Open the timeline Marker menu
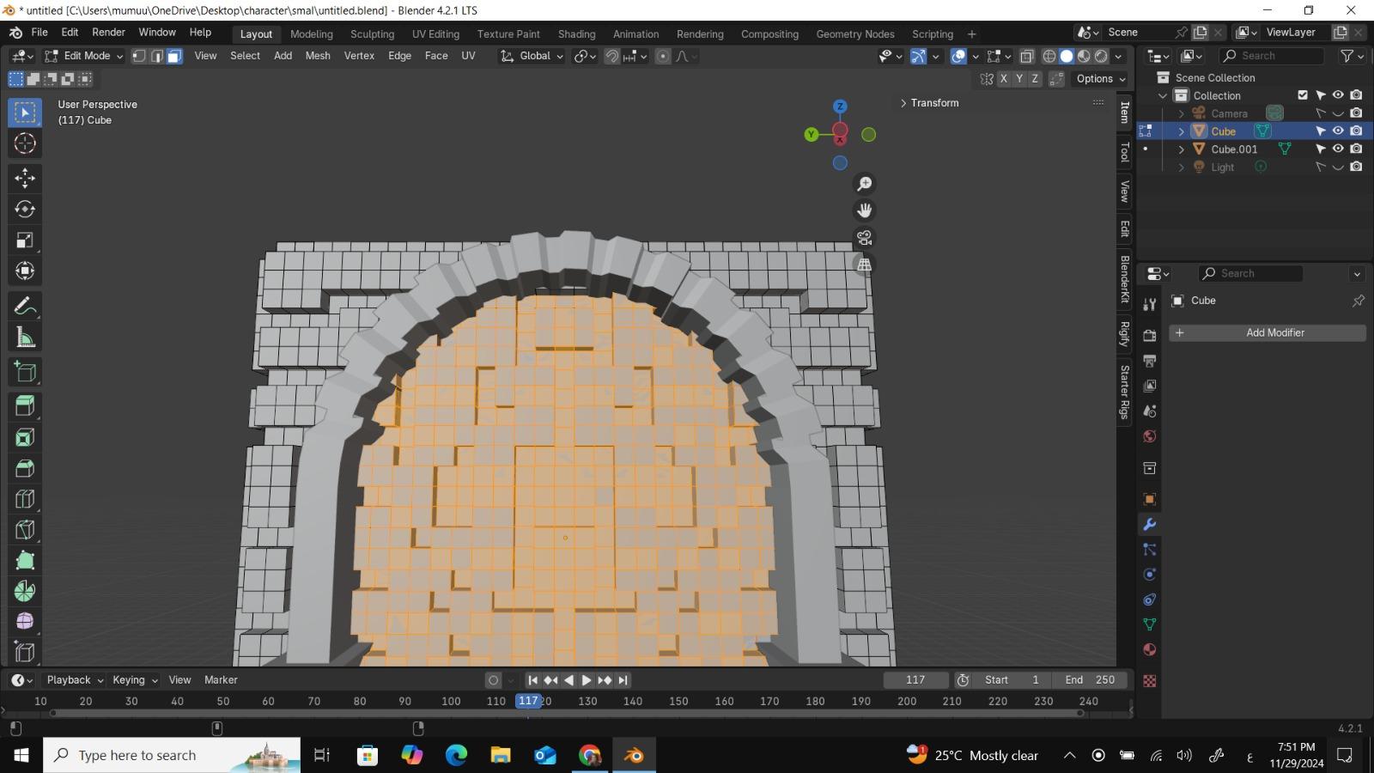The width and height of the screenshot is (1374, 773). click(221, 679)
